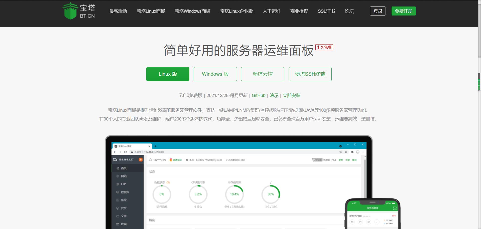The height and width of the screenshot is (229, 481).
Task: Open the 人工运维 navigation item
Action: point(271,11)
